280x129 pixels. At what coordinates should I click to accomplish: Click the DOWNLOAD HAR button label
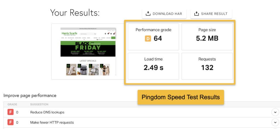point(167,14)
